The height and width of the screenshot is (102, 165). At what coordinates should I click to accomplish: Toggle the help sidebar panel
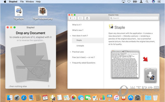click(x=80, y=18)
